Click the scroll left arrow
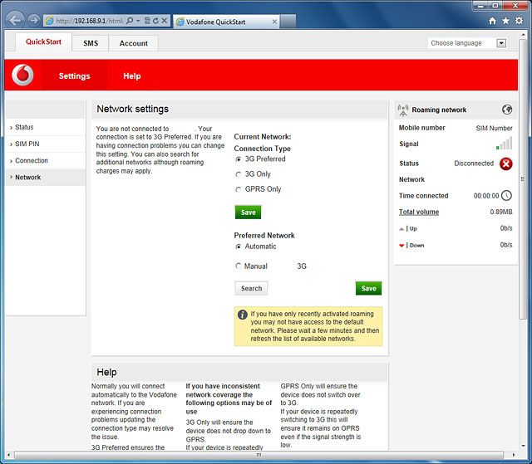This screenshot has height=464, width=532. (x=9, y=455)
